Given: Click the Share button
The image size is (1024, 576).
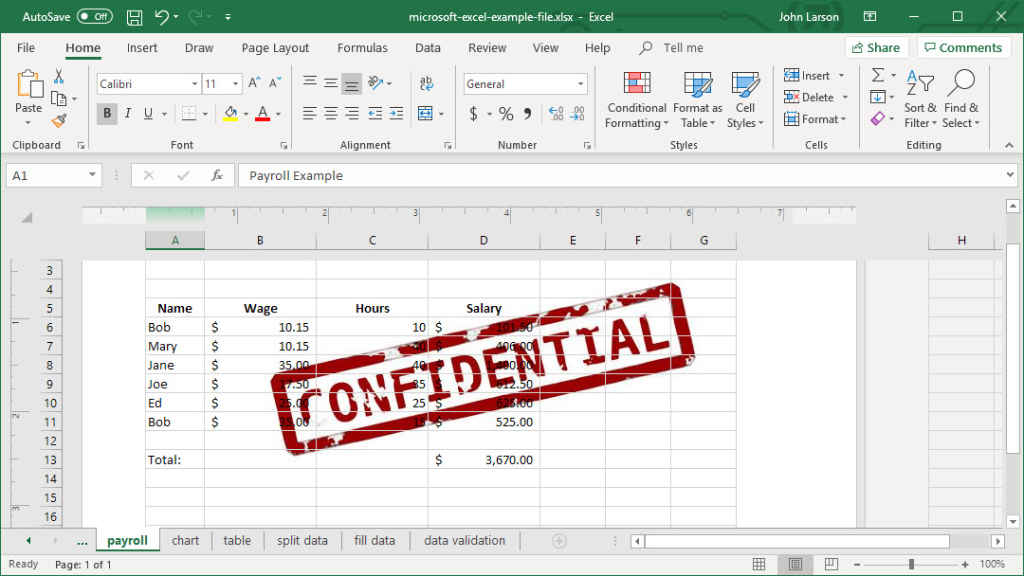Looking at the screenshot, I should [876, 48].
